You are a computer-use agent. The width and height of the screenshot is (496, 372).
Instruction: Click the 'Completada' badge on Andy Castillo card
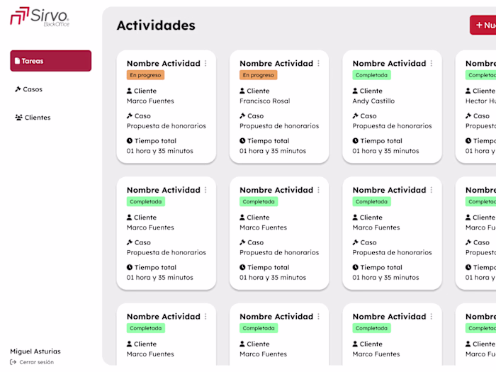click(371, 75)
